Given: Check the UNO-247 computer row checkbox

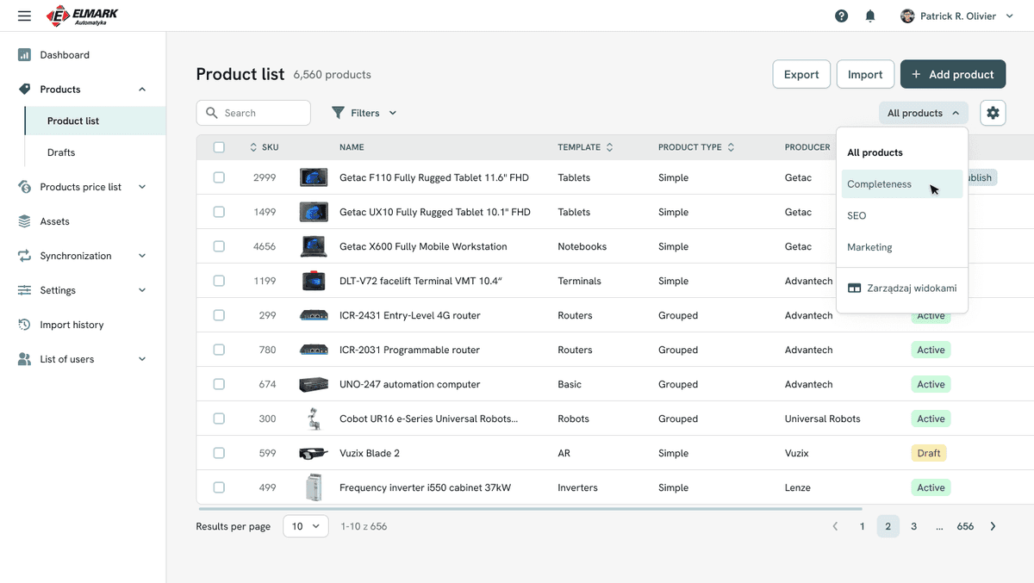Looking at the screenshot, I should coord(219,384).
